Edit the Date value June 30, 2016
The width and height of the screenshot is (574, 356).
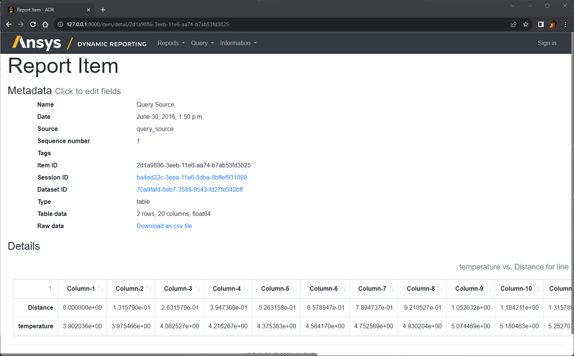170,117
